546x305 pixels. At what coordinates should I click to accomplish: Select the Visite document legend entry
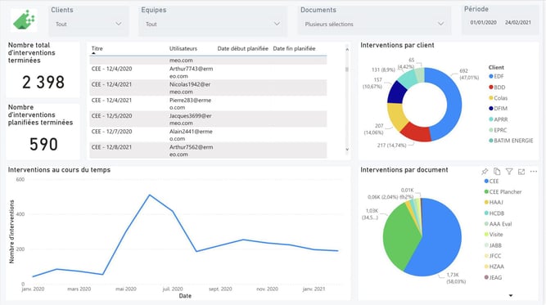point(494,235)
